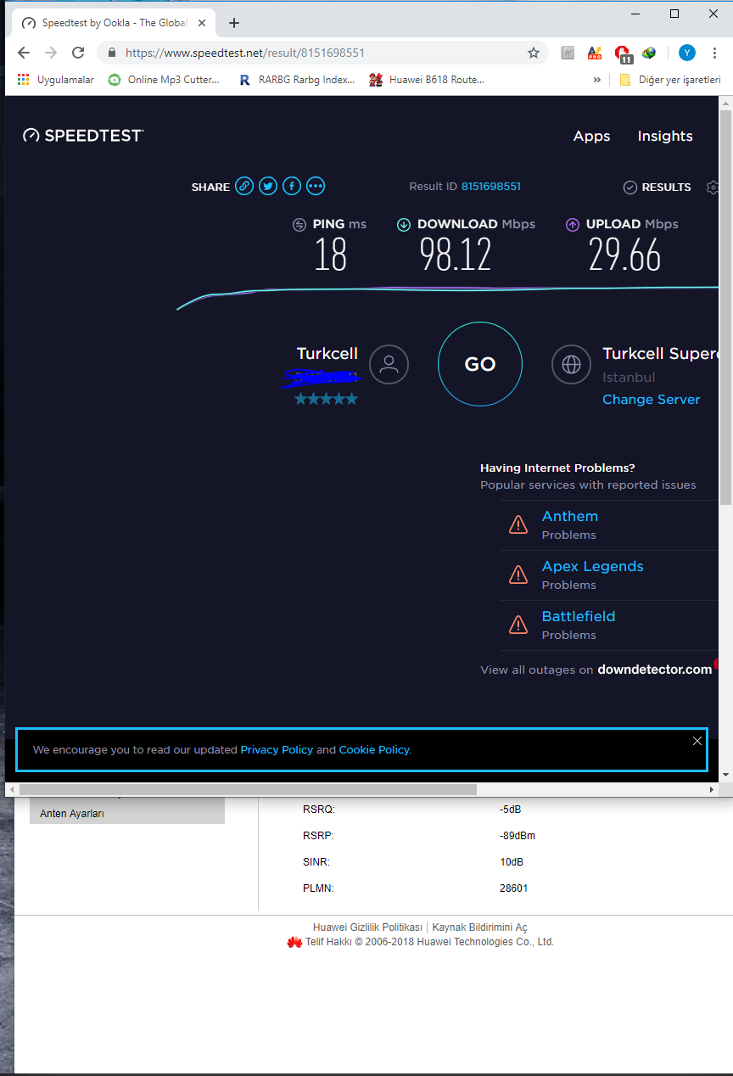Open Uygulamalar apps shortcut

[x=55, y=80]
